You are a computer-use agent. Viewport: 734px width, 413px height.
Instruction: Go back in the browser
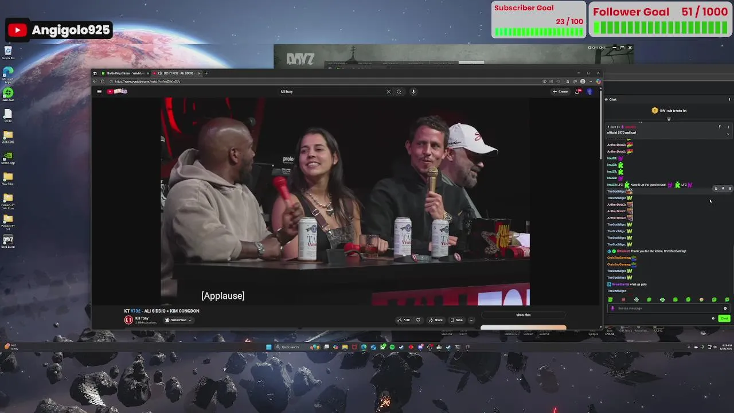[x=95, y=81]
